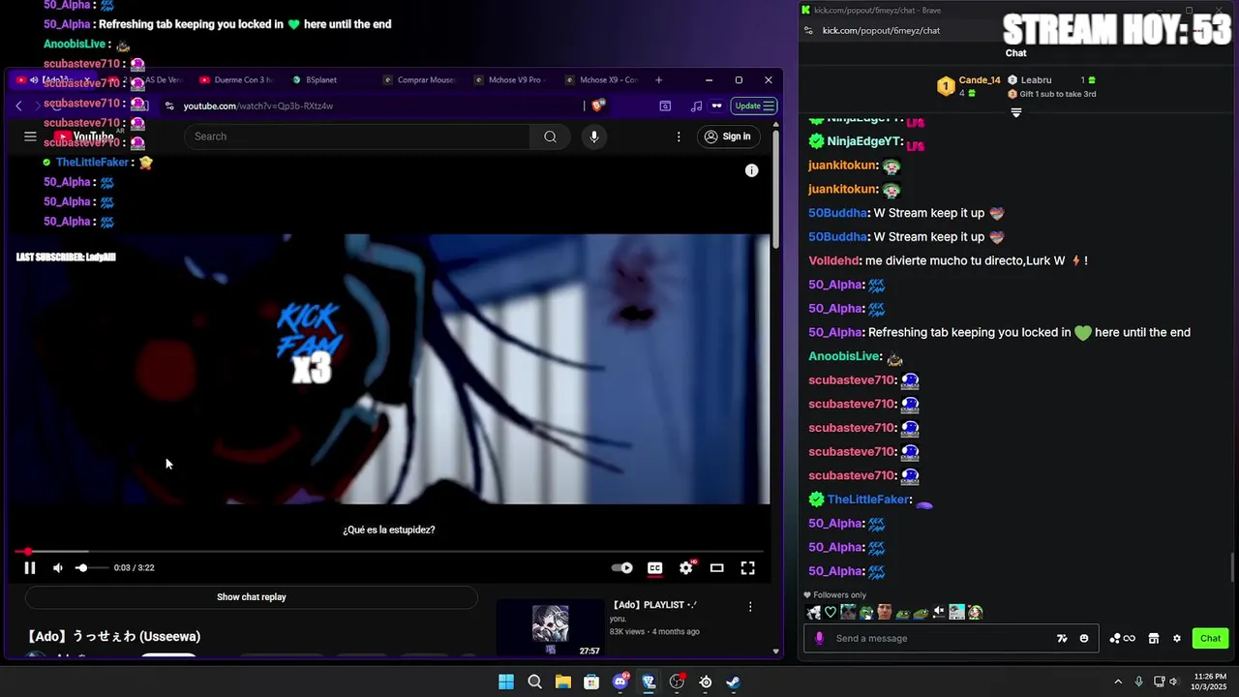Switch to the Mchose X9 tab
The height and width of the screenshot is (697, 1239).
[601, 79]
